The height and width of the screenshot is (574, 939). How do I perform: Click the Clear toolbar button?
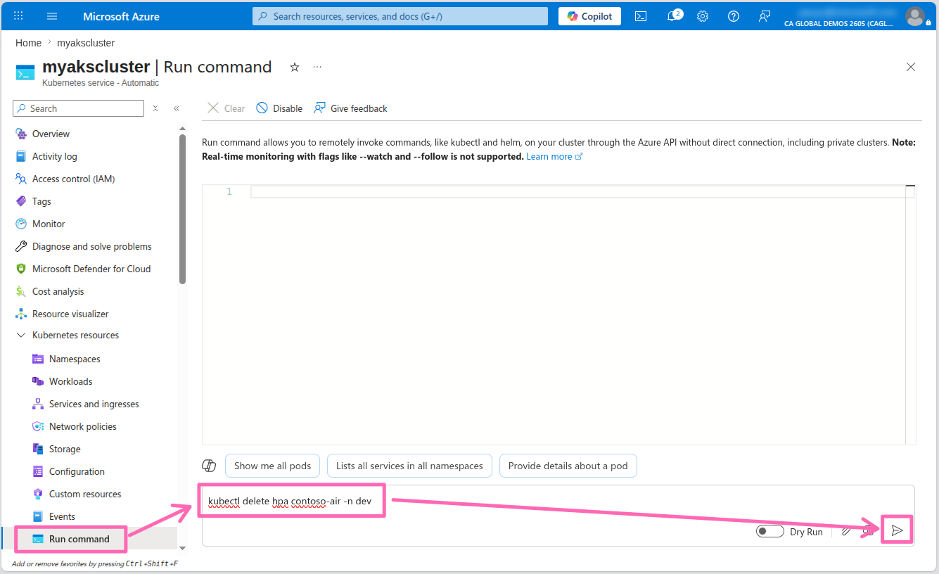(226, 108)
